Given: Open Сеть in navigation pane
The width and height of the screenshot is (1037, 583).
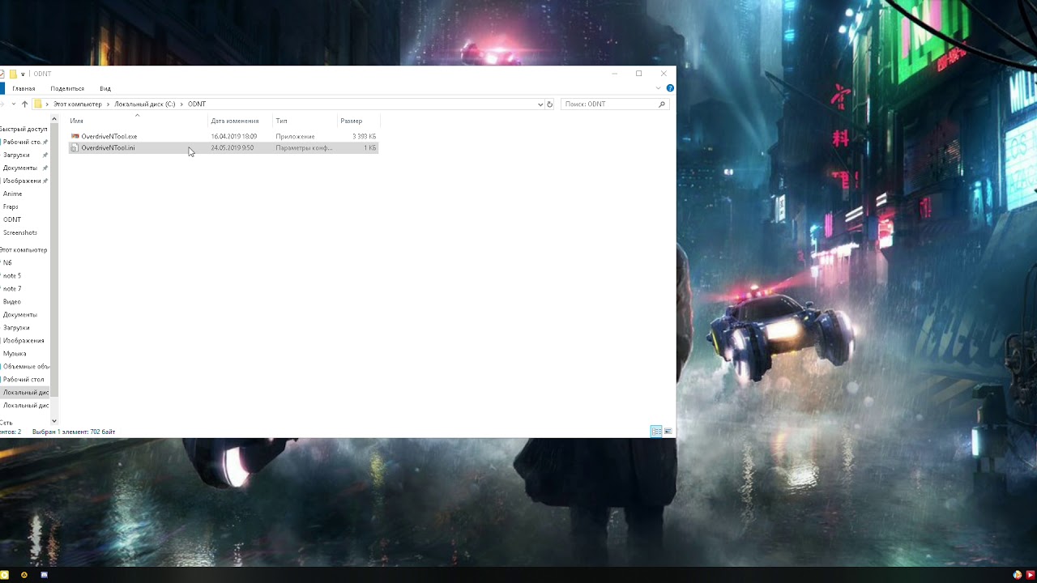Looking at the screenshot, I should point(6,423).
